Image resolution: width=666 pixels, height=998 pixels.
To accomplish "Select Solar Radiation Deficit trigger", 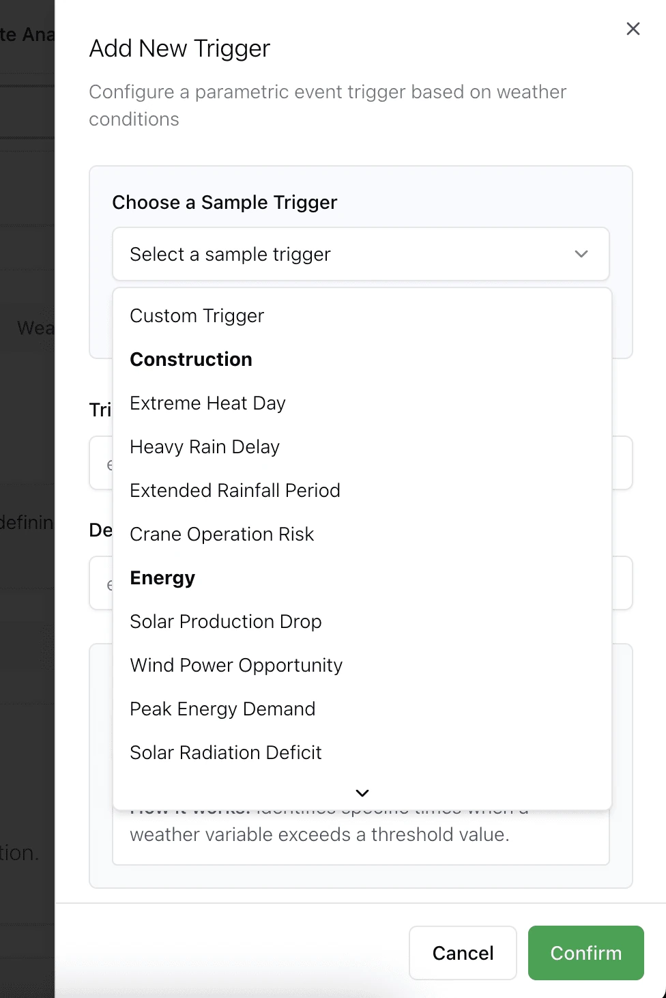I will coord(225,753).
